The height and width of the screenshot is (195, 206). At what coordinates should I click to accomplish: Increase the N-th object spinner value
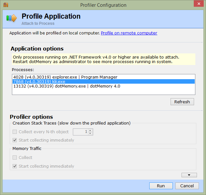coord(90,130)
